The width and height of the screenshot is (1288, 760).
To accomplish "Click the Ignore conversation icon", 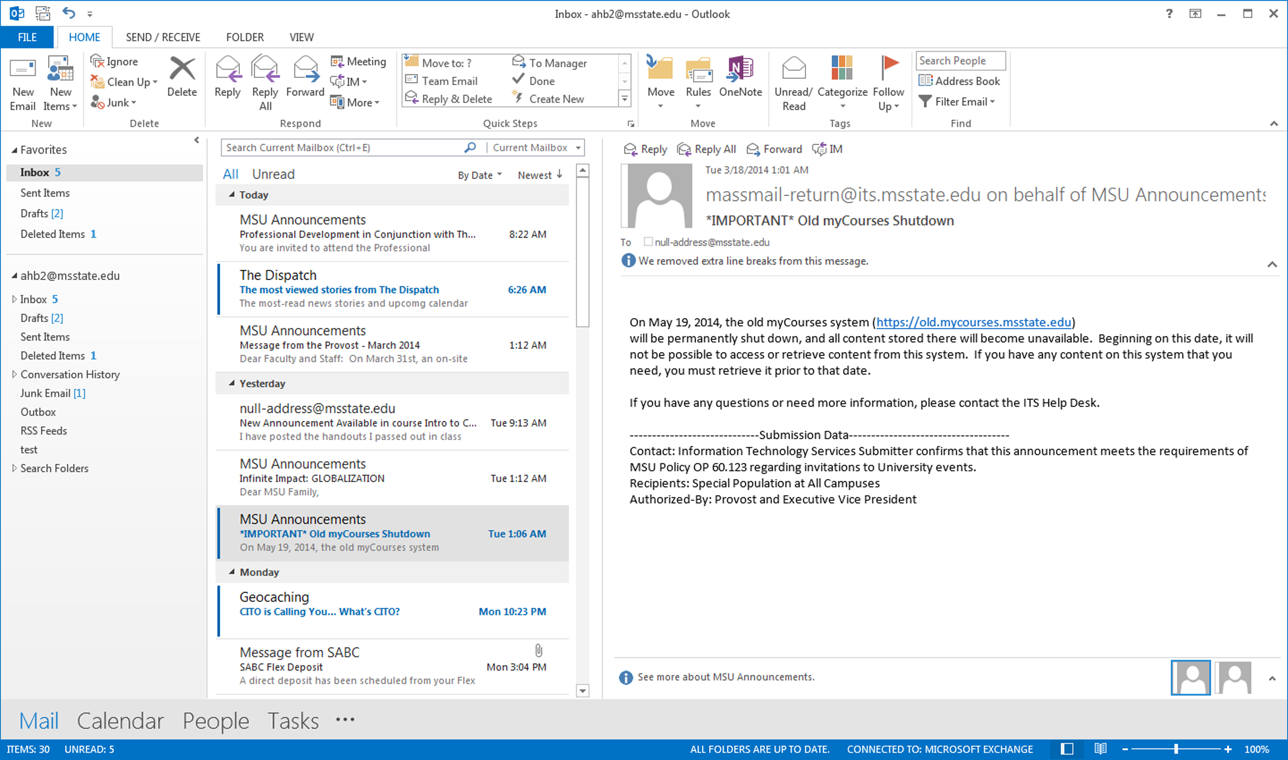I will [97, 61].
